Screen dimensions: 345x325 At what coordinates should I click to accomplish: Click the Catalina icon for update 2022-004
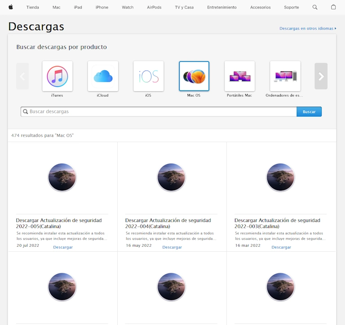[x=172, y=177]
